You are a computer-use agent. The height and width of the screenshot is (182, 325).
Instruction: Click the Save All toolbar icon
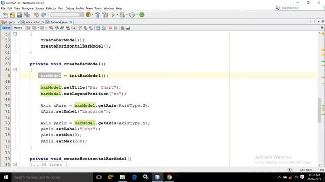click(27, 15)
